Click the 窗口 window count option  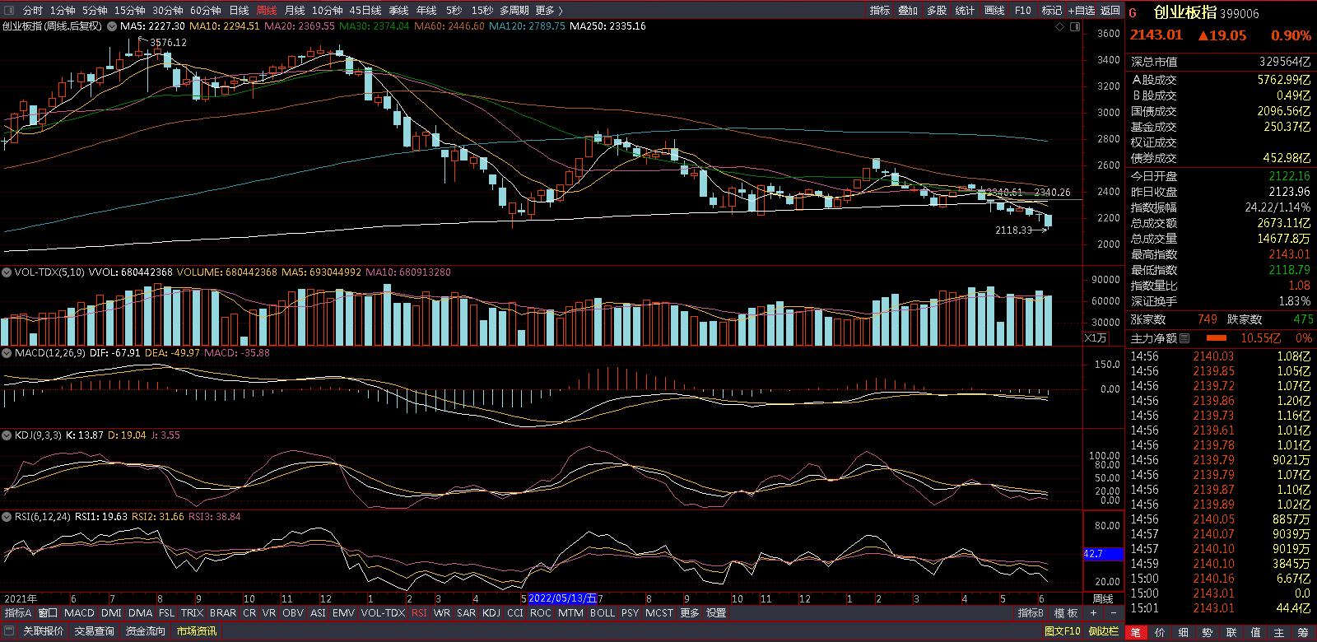(49, 613)
